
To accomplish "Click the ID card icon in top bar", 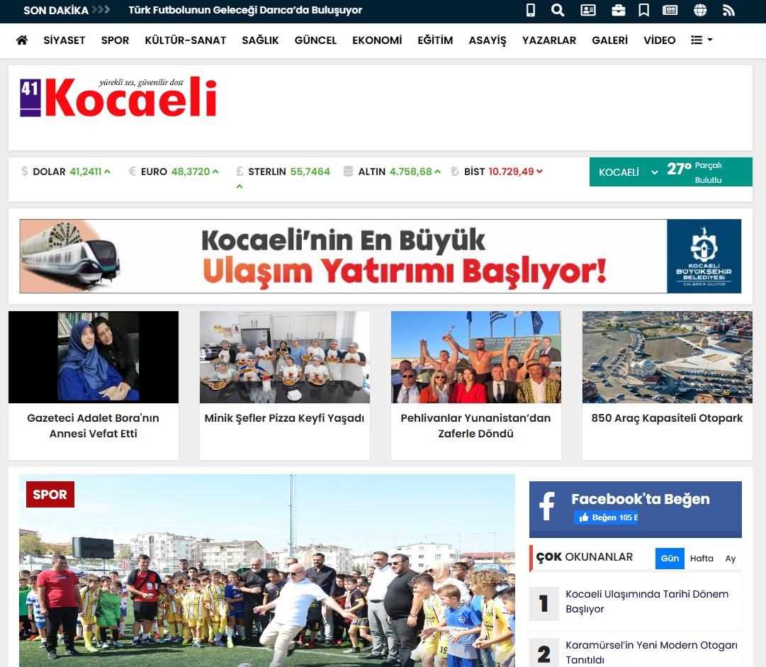I will 587,10.
